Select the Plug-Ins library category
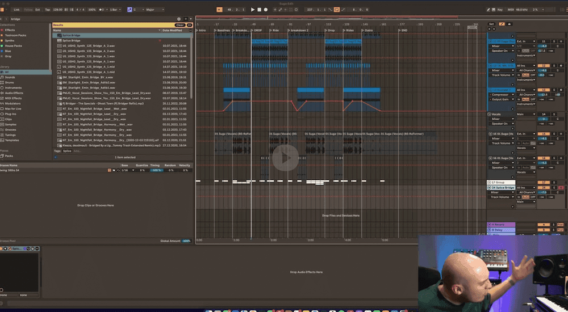This screenshot has height=312, width=568. tap(10, 114)
